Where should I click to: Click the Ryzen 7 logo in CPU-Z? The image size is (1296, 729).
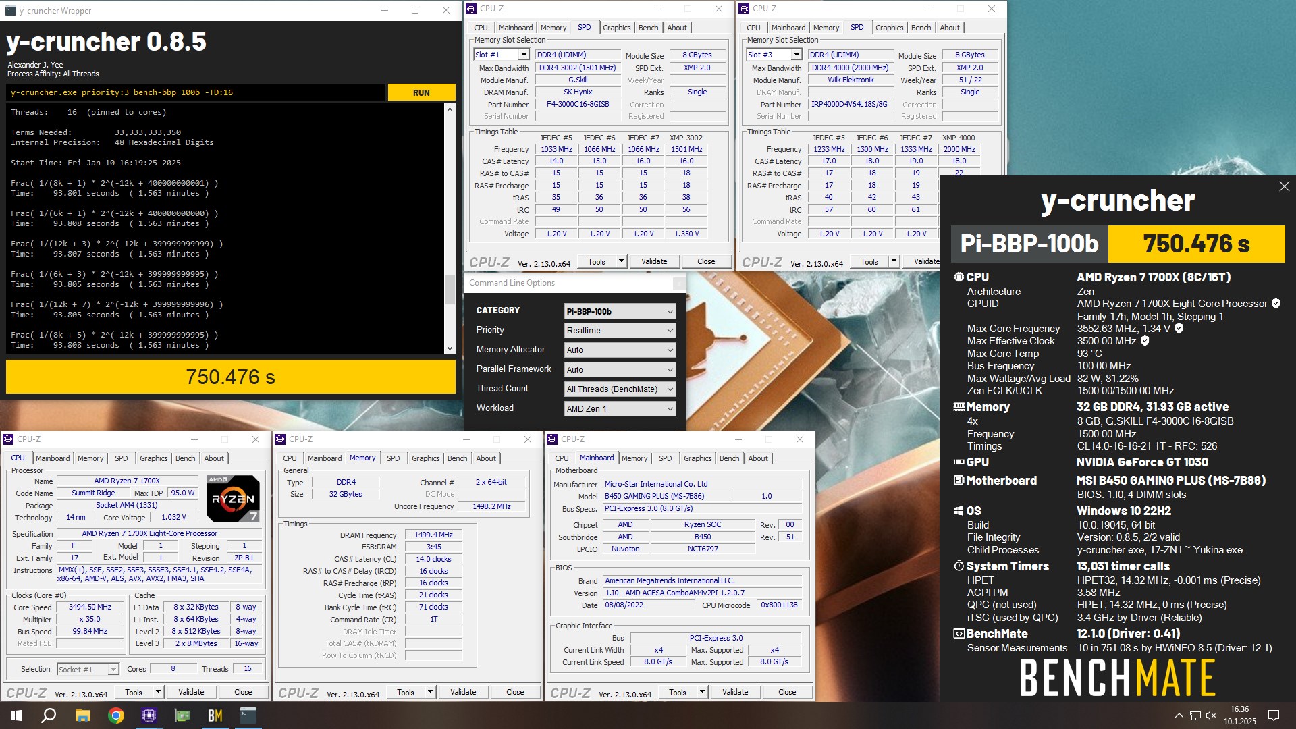tap(233, 498)
